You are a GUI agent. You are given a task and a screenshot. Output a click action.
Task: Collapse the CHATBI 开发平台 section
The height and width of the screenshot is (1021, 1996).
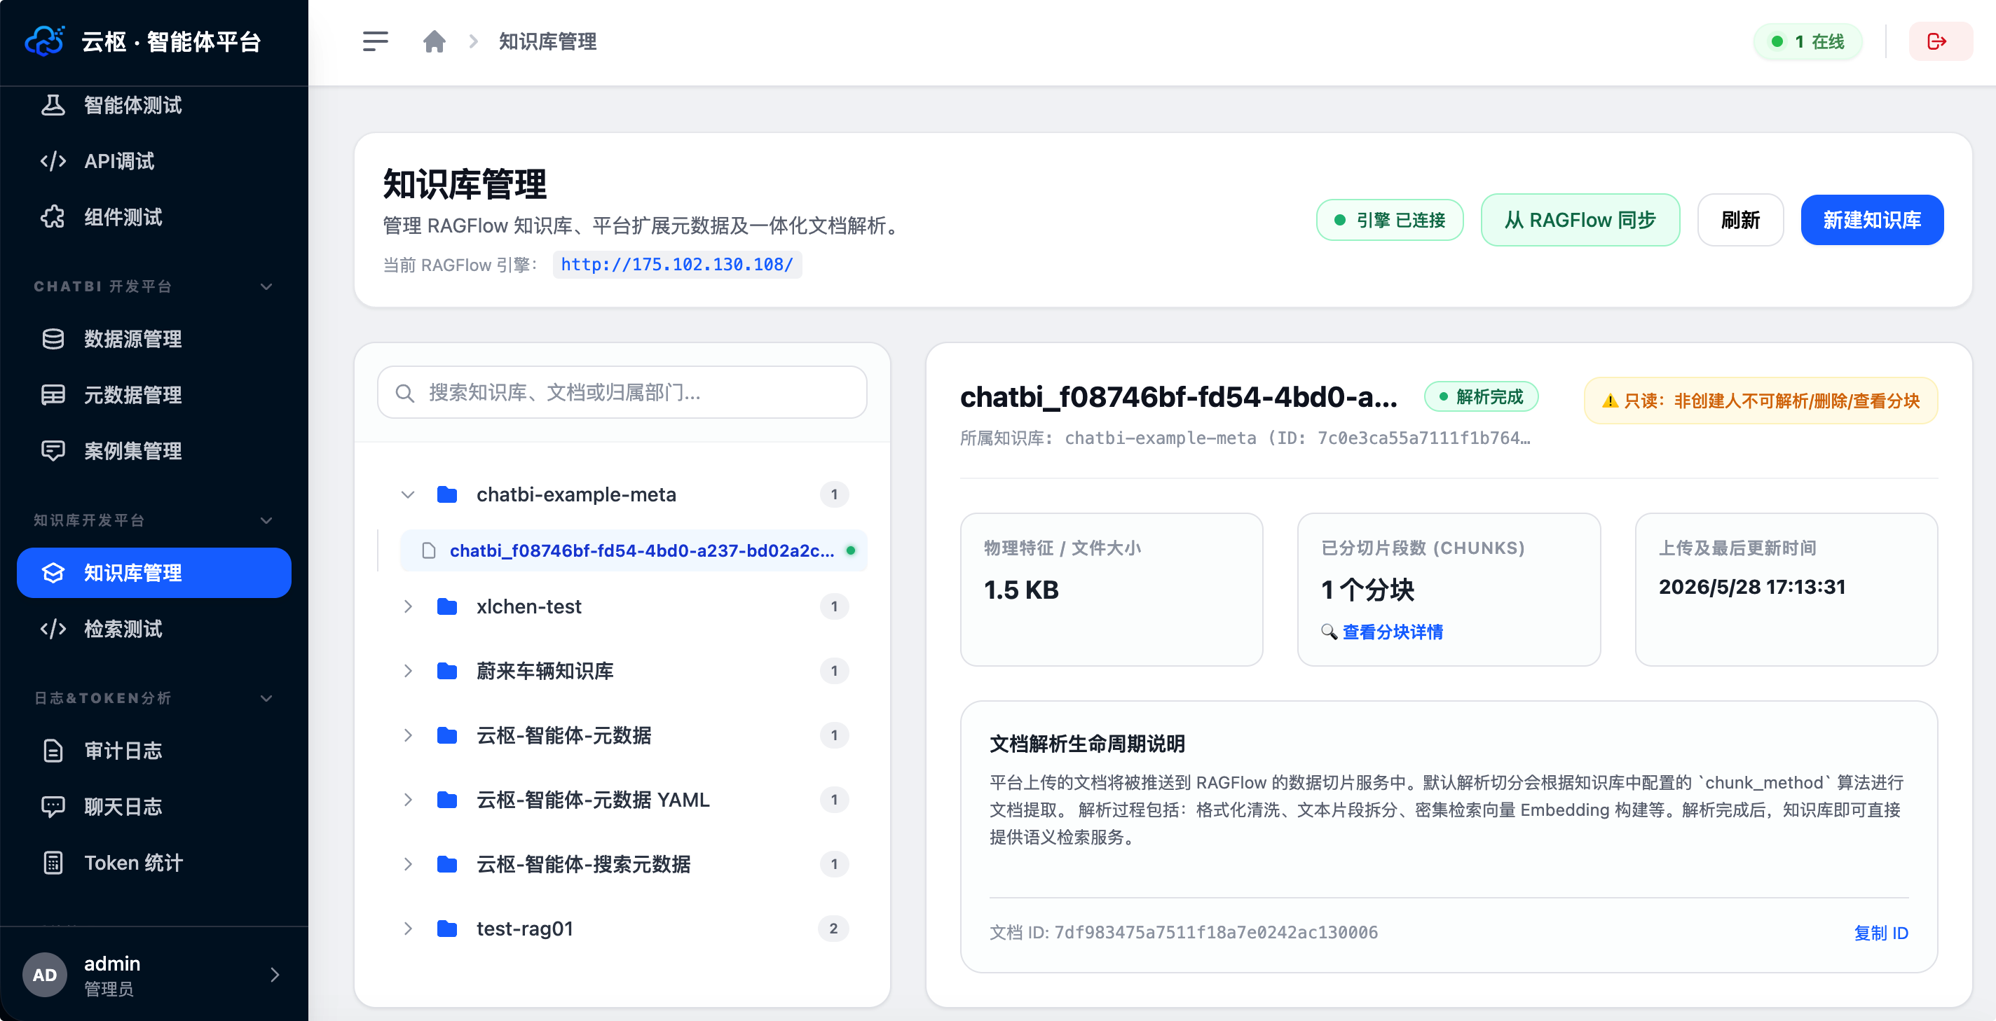pos(266,286)
